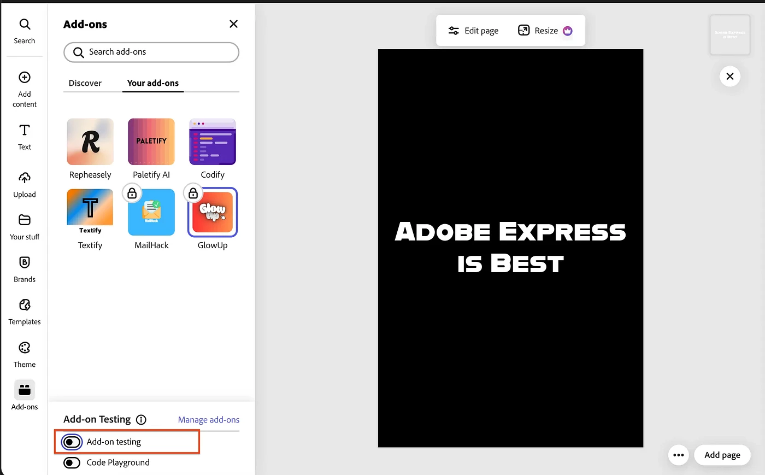Viewport: 765px width, 475px height.
Task: Click the Resize button
Action: pos(538,31)
